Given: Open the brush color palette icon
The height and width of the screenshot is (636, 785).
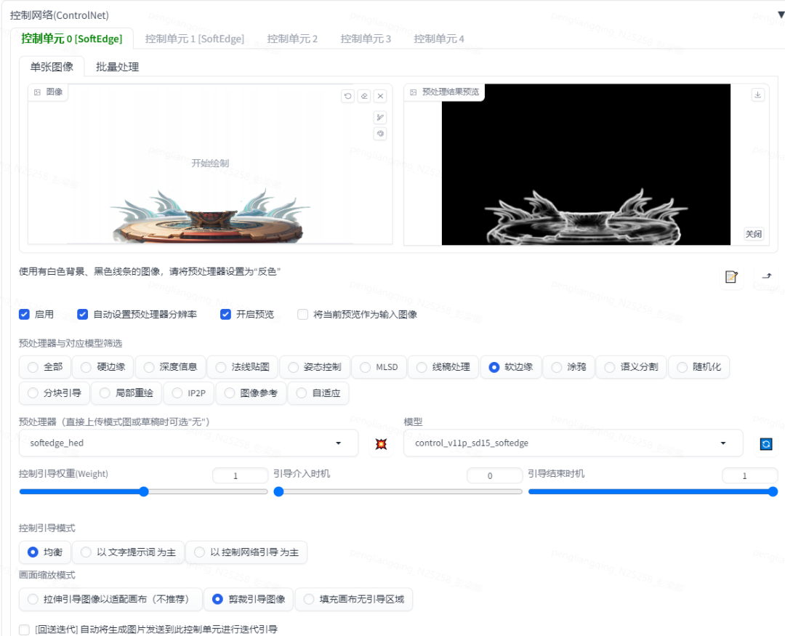Looking at the screenshot, I should coord(379,134).
